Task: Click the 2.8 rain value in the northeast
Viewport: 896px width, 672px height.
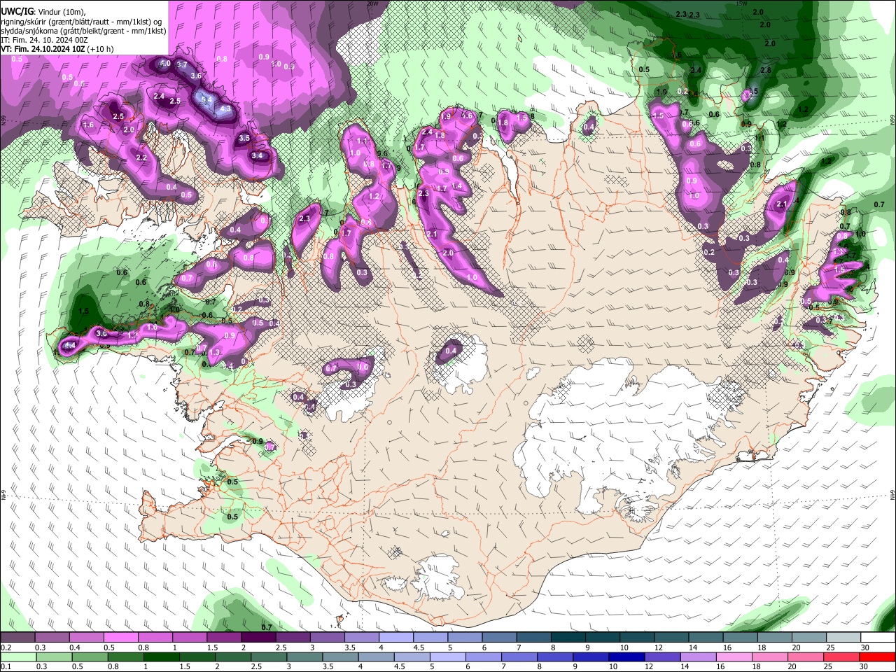Action: (x=766, y=70)
